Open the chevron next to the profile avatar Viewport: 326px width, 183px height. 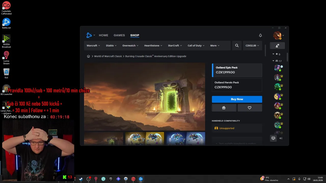[x=283, y=35]
